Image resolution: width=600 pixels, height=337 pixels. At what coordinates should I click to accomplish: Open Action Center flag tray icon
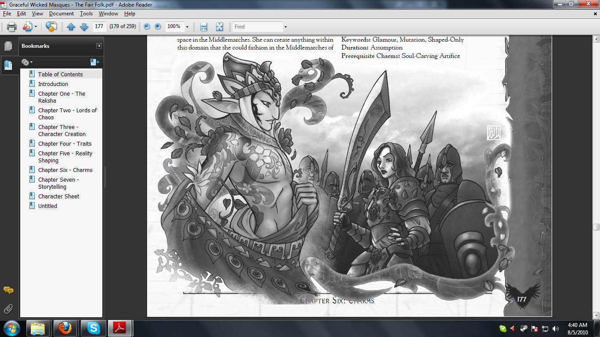point(535,328)
